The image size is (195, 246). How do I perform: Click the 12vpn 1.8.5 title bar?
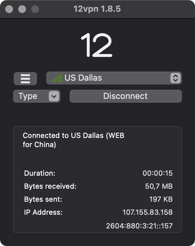coord(97,9)
